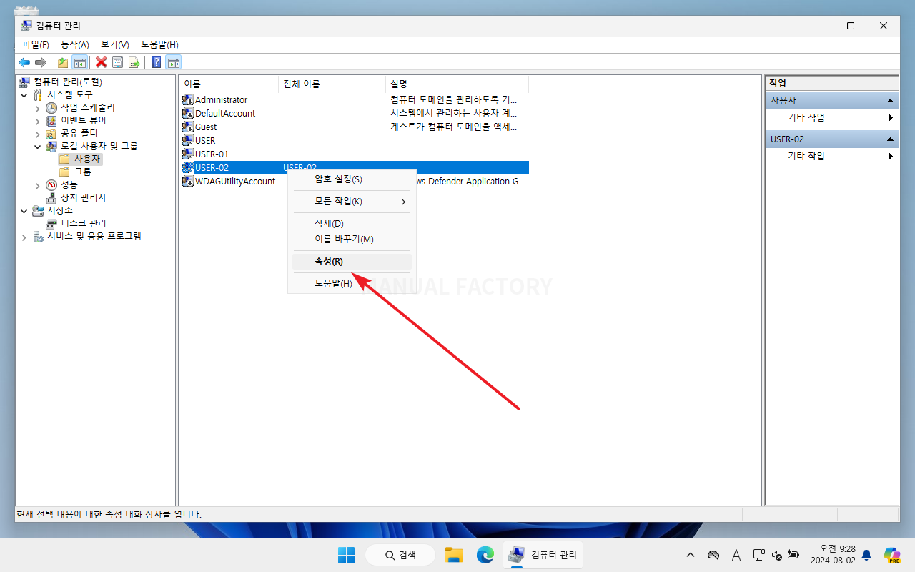Click the 전체 이름 column header
Image resolution: width=915 pixels, height=572 pixels.
(332, 84)
